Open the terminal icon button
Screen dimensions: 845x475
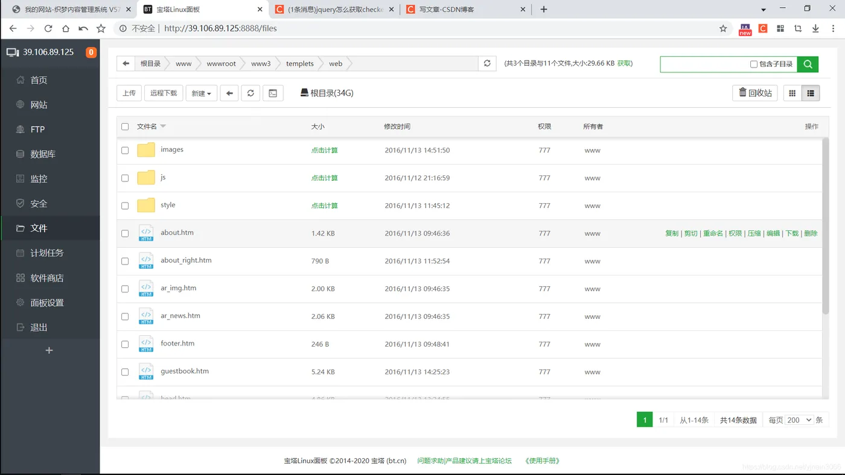[x=273, y=93]
